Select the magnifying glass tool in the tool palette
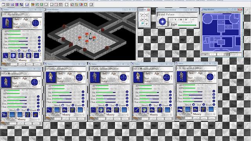 point(142,23)
